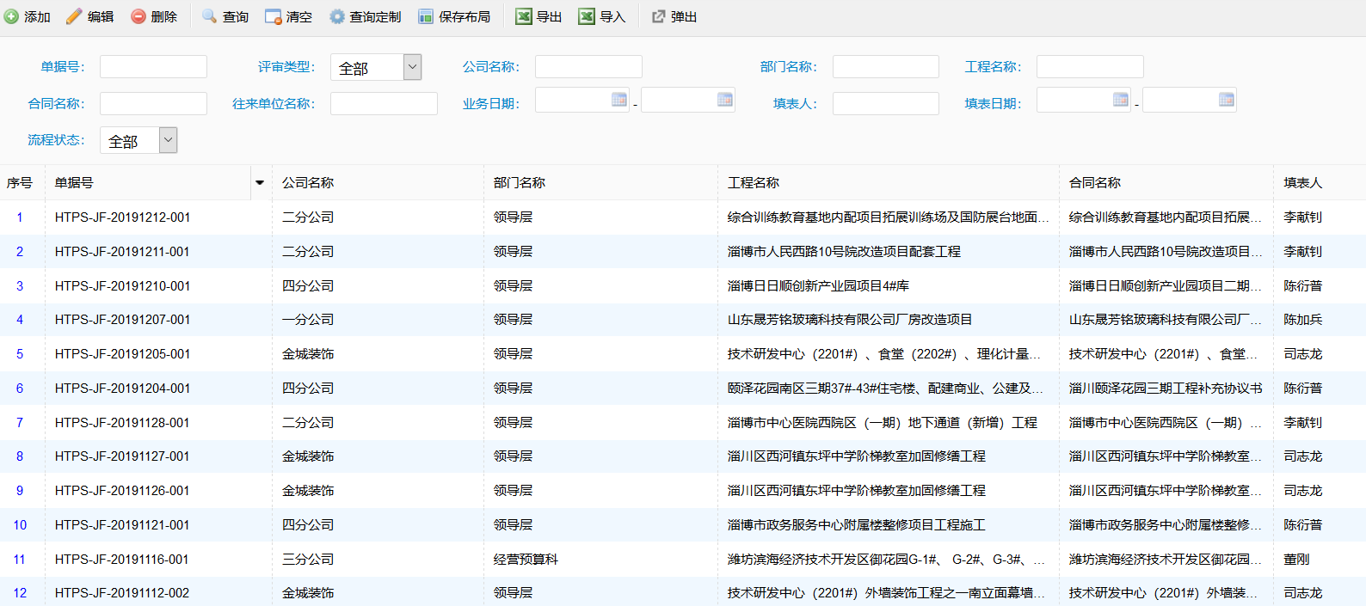
Task: Select row HTPS-JF-20191204-001
Action: pyautogui.click(x=683, y=389)
